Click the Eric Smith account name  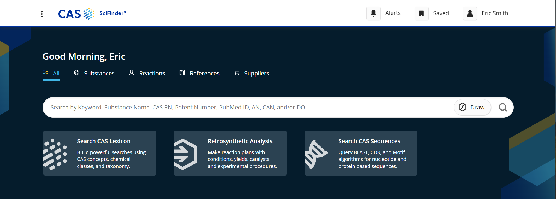[x=495, y=13]
